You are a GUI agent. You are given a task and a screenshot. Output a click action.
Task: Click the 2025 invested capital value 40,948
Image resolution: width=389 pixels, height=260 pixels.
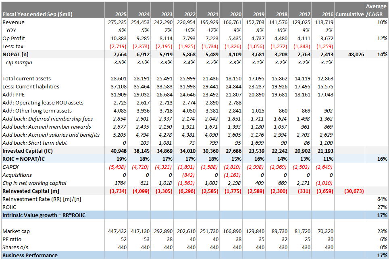[119, 151]
